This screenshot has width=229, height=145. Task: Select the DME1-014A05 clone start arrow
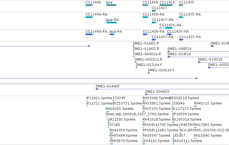coord(97,89)
